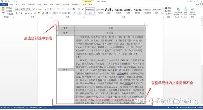Screen dimensions: 203x110
Task: Click the red Font Color button
Action: click(x=43, y=13)
